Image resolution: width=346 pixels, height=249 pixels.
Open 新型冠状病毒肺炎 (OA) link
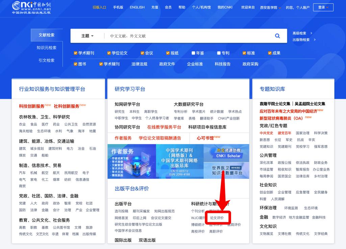pos(281,118)
